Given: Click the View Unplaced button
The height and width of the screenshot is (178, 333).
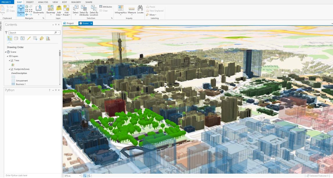Looking at the screenshot, I should (x=155, y=11).
